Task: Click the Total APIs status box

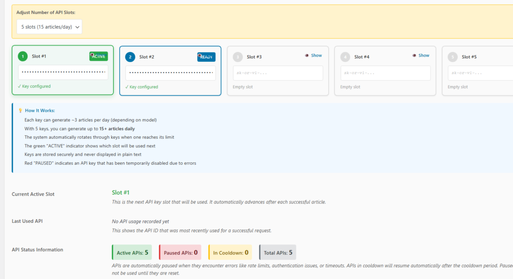Action: 278,252
